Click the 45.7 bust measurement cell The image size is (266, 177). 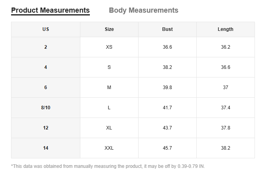pyautogui.click(x=167, y=148)
